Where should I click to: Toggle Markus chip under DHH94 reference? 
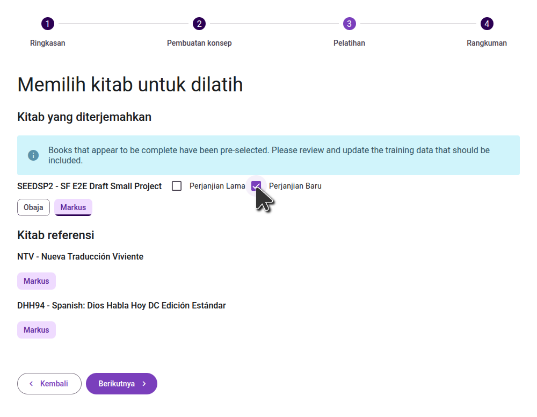pos(36,330)
